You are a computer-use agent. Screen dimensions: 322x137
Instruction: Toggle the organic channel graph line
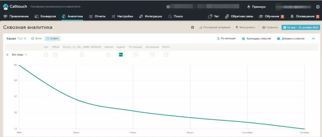click(121, 54)
